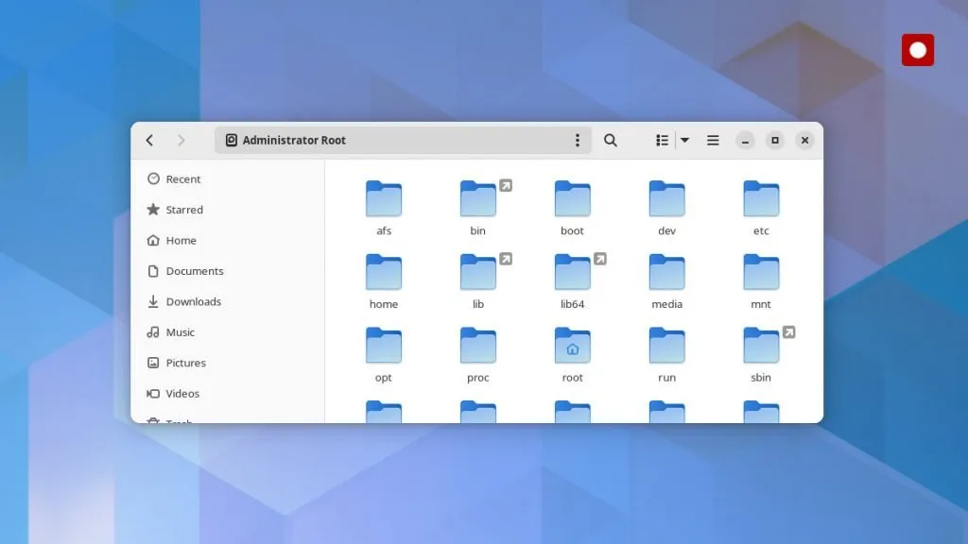Open the Recent sidebar entry
Viewport: 968px width, 544px height.
click(182, 178)
